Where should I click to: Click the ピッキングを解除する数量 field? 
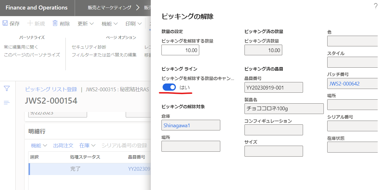point(180,50)
